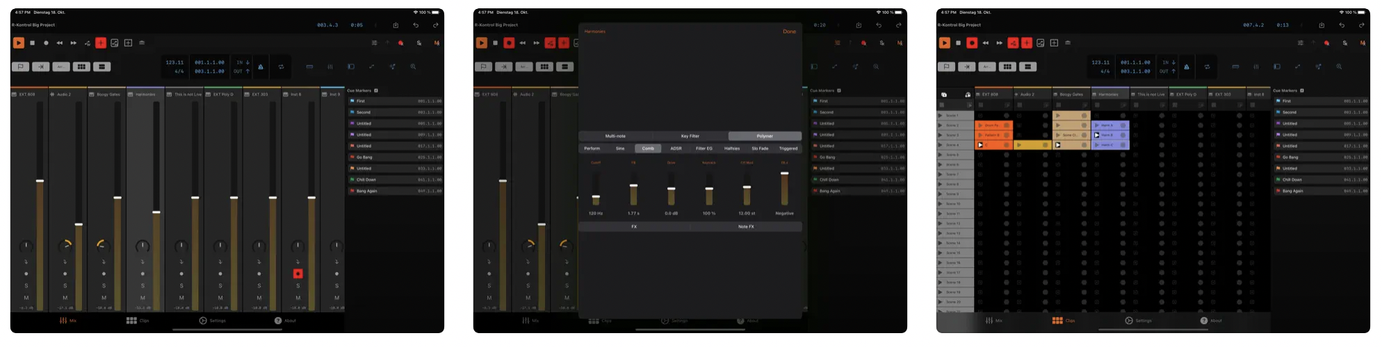Toggle the loop button in the left screenshot
Image resolution: width=1382 pixels, height=347 pixels.
click(282, 67)
